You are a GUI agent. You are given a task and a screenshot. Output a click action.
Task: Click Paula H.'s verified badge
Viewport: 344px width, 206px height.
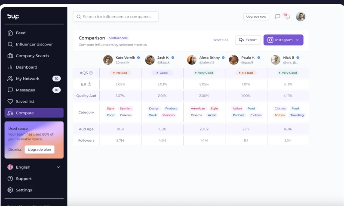pyautogui.click(x=259, y=58)
